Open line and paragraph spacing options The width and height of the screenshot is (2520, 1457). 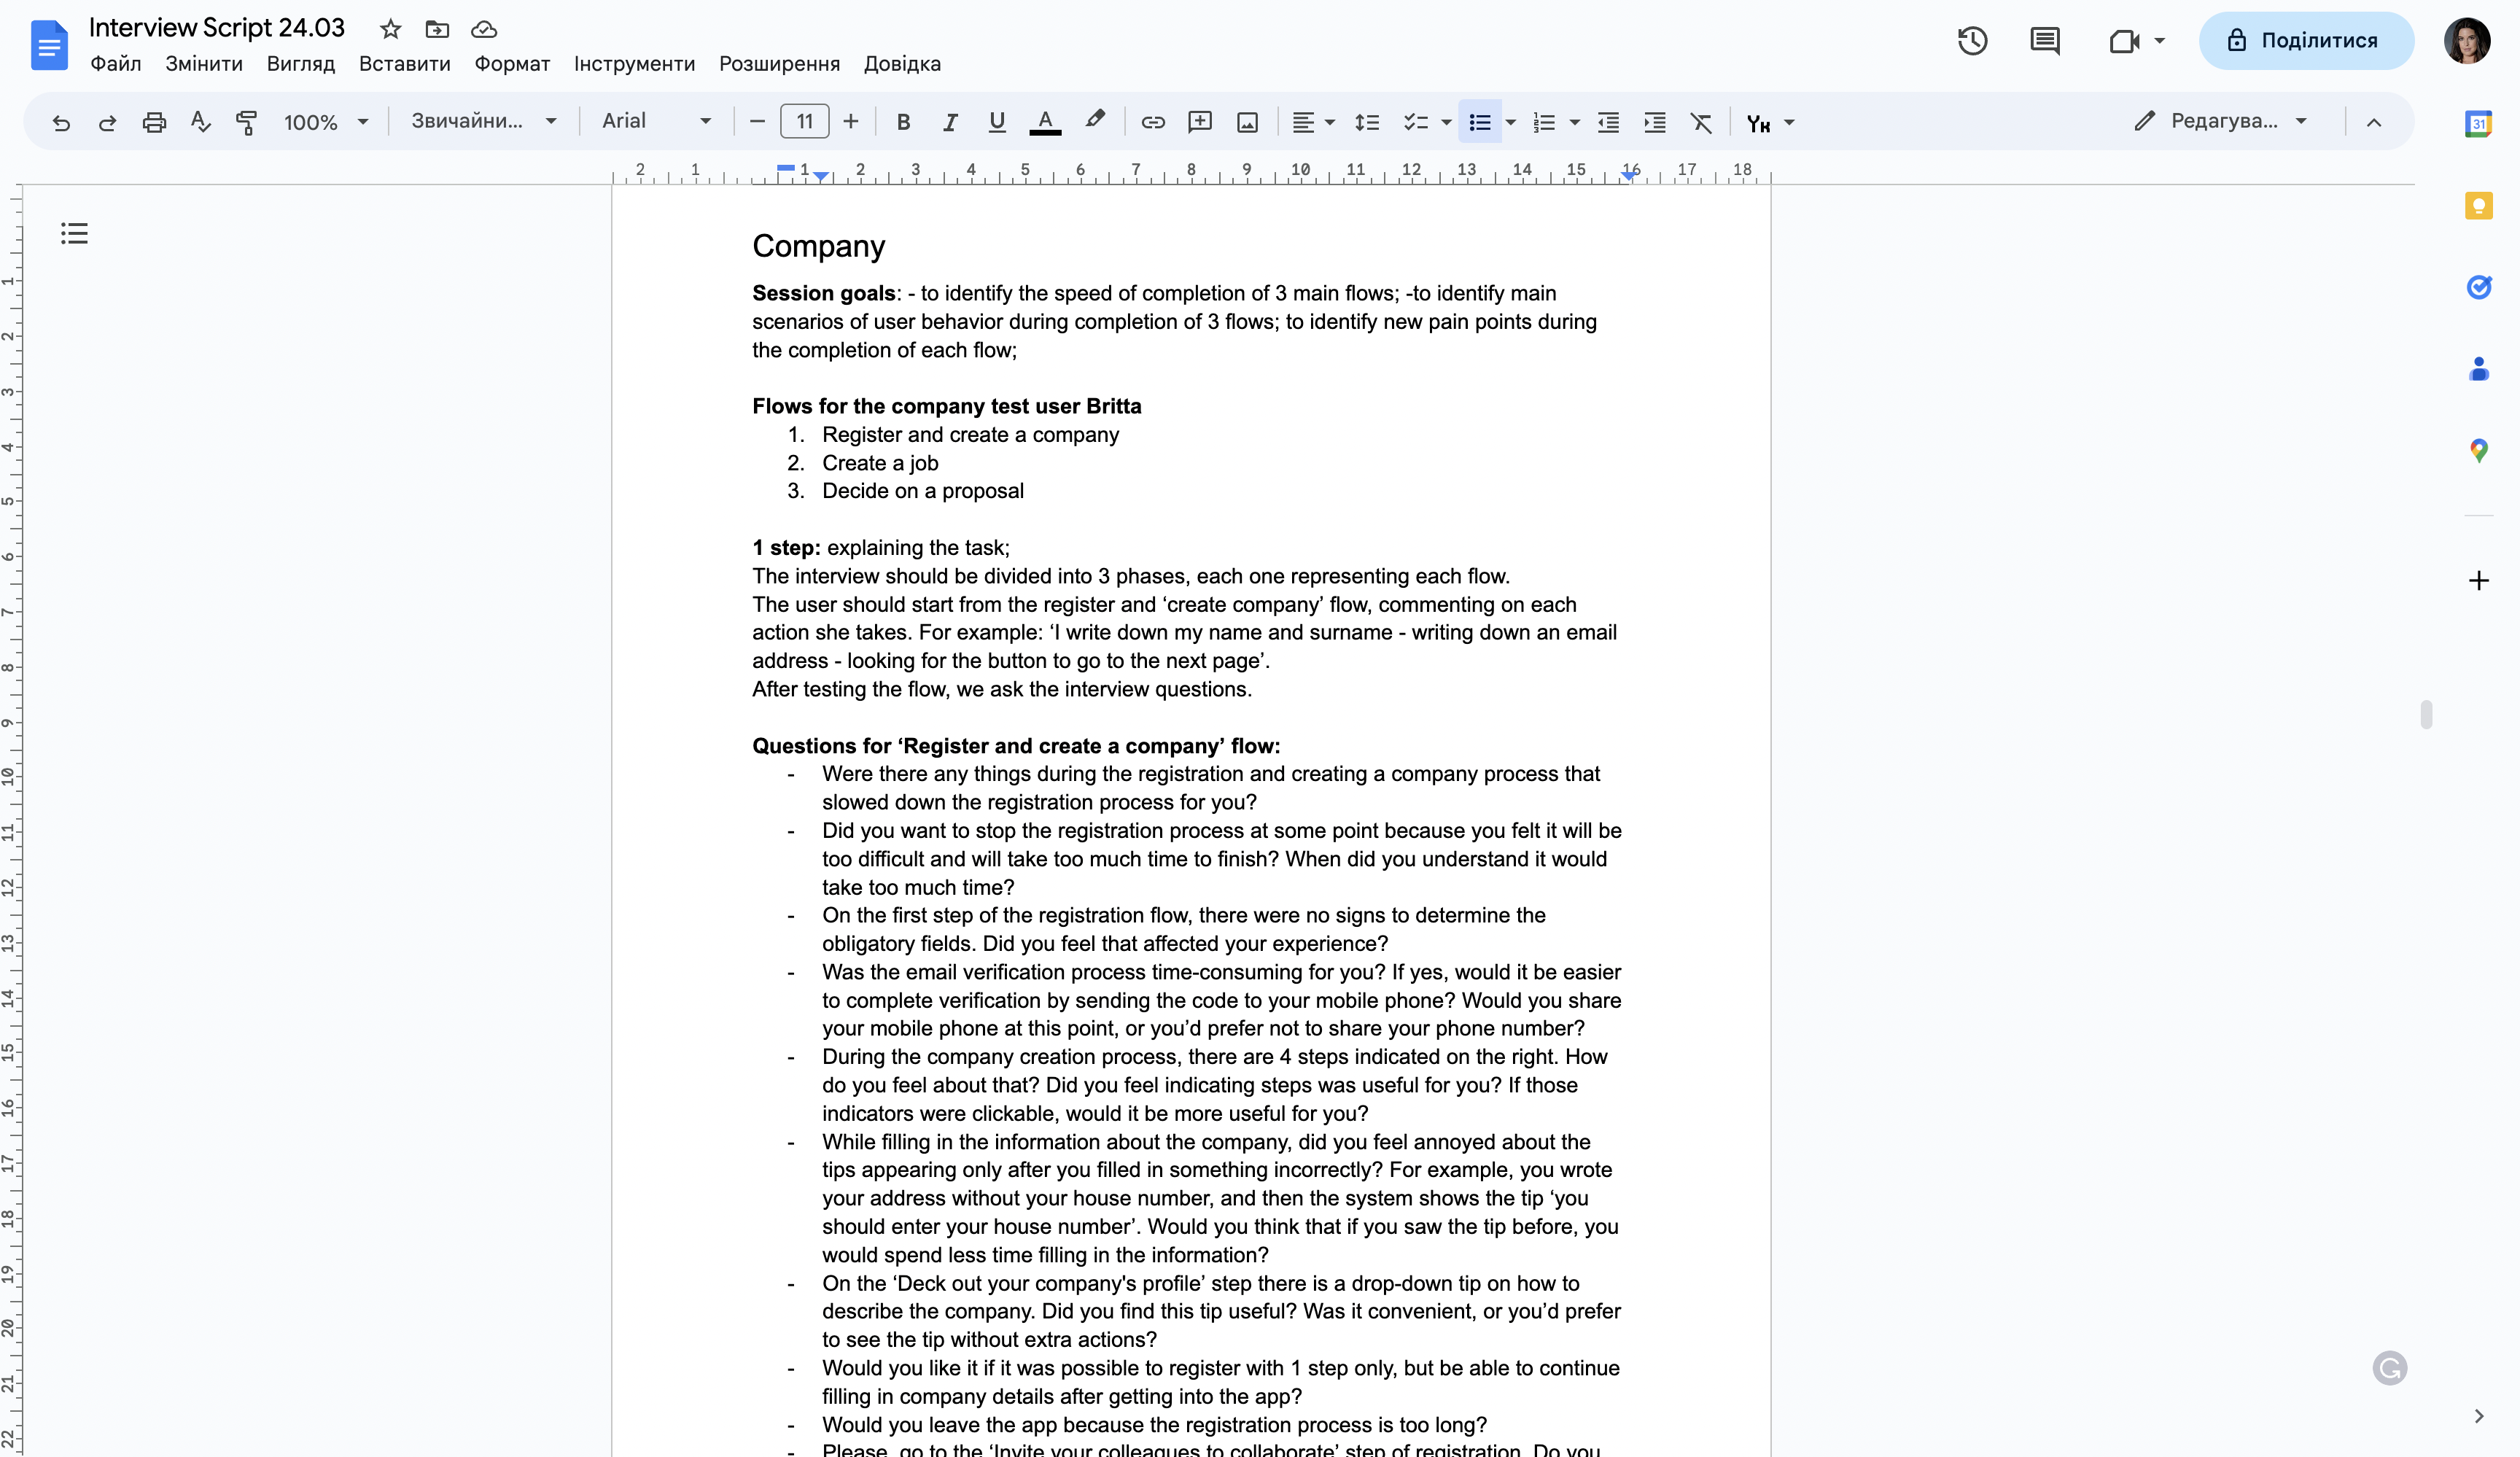[x=1367, y=122]
